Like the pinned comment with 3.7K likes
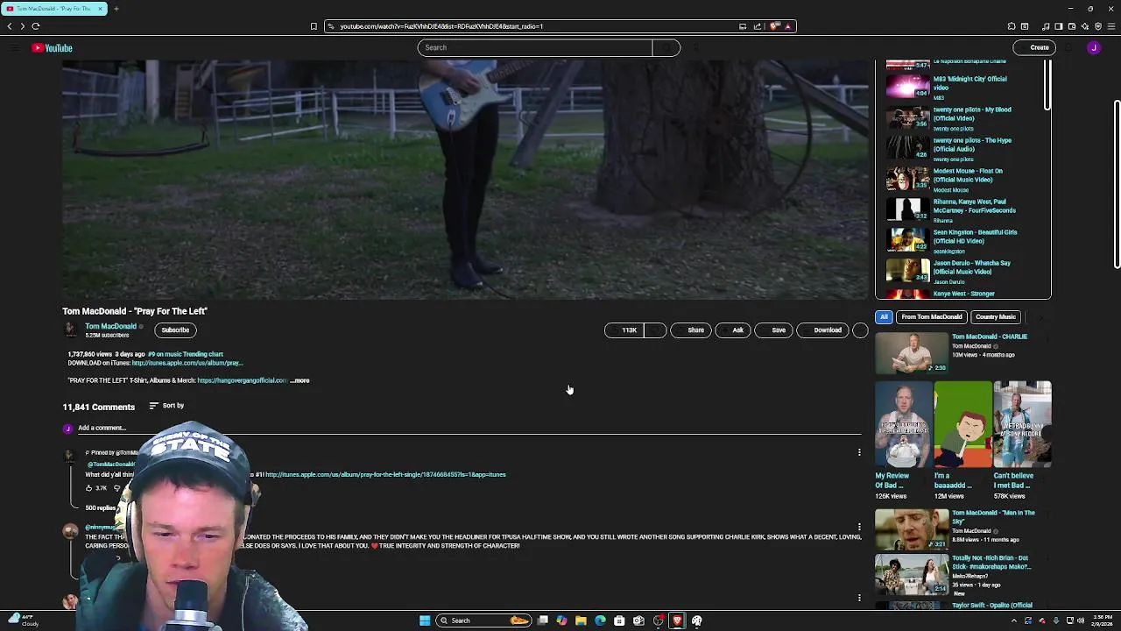Screen dimensions: 1121x631 (x=88, y=488)
